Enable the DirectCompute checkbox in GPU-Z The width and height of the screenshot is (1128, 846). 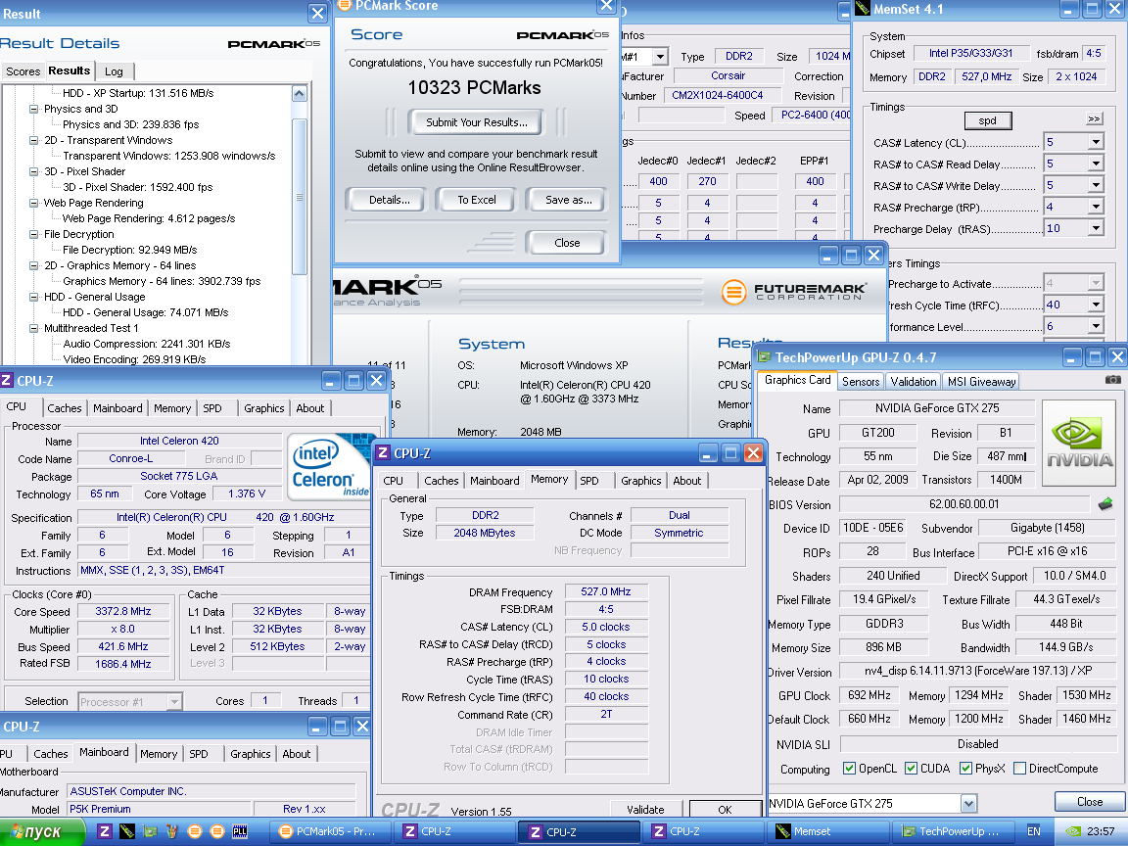pyautogui.click(x=1018, y=769)
